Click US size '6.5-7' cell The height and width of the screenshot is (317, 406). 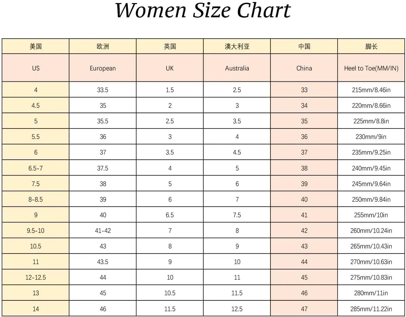pos(36,168)
